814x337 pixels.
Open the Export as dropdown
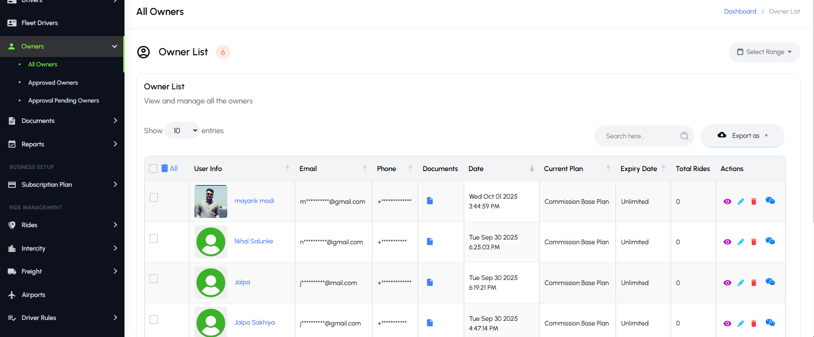pyautogui.click(x=742, y=136)
